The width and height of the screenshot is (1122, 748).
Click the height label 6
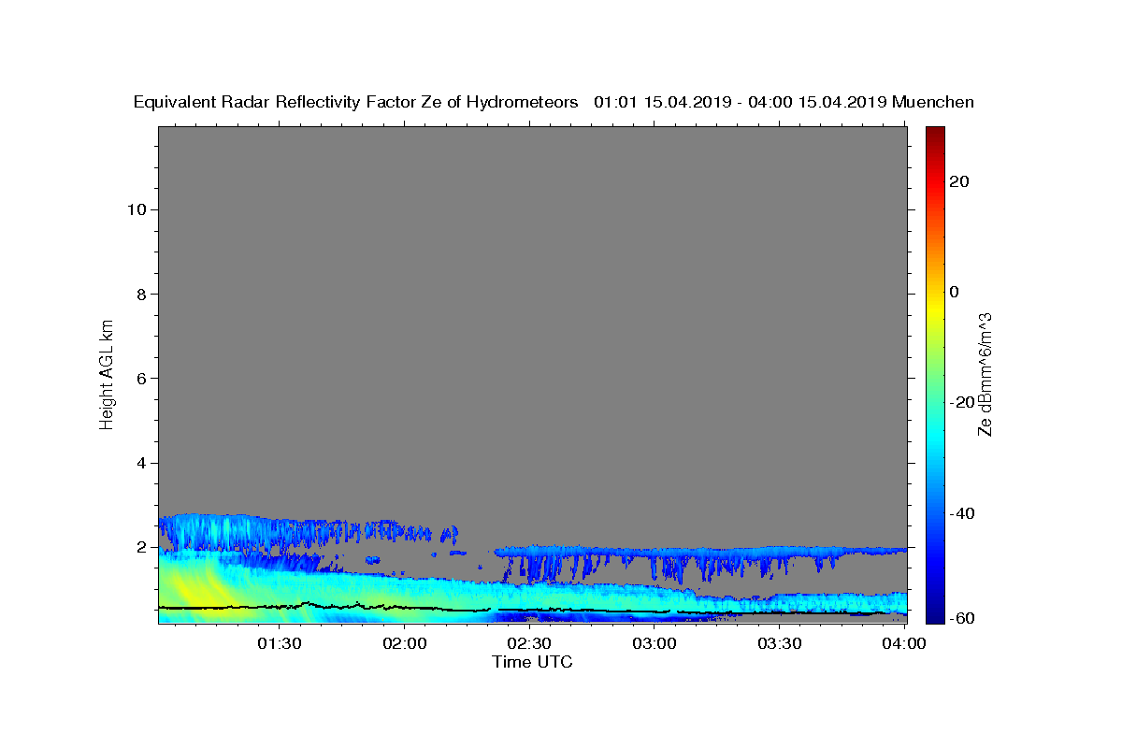pos(140,379)
